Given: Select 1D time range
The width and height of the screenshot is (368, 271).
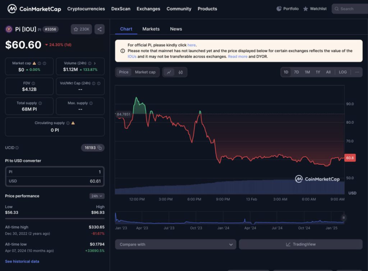Looking at the screenshot, I should [286, 72].
